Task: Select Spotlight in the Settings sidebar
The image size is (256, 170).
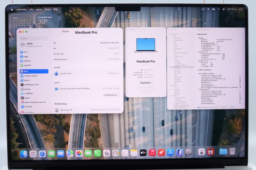Action: tap(34, 106)
